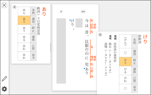Close the あり conjugation panel
The width and height of the screenshot is (151, 95).
[15, 7]
